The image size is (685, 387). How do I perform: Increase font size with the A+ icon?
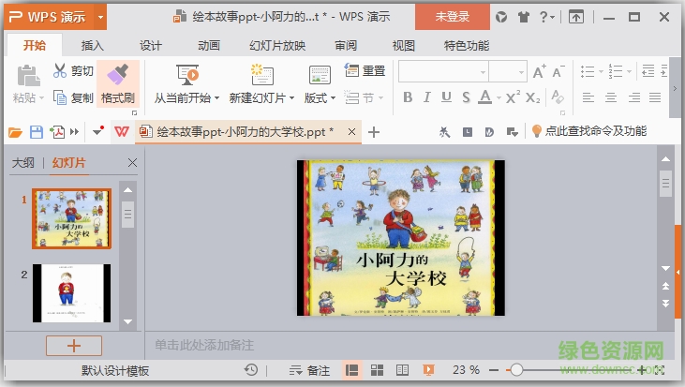coord(539,71)
